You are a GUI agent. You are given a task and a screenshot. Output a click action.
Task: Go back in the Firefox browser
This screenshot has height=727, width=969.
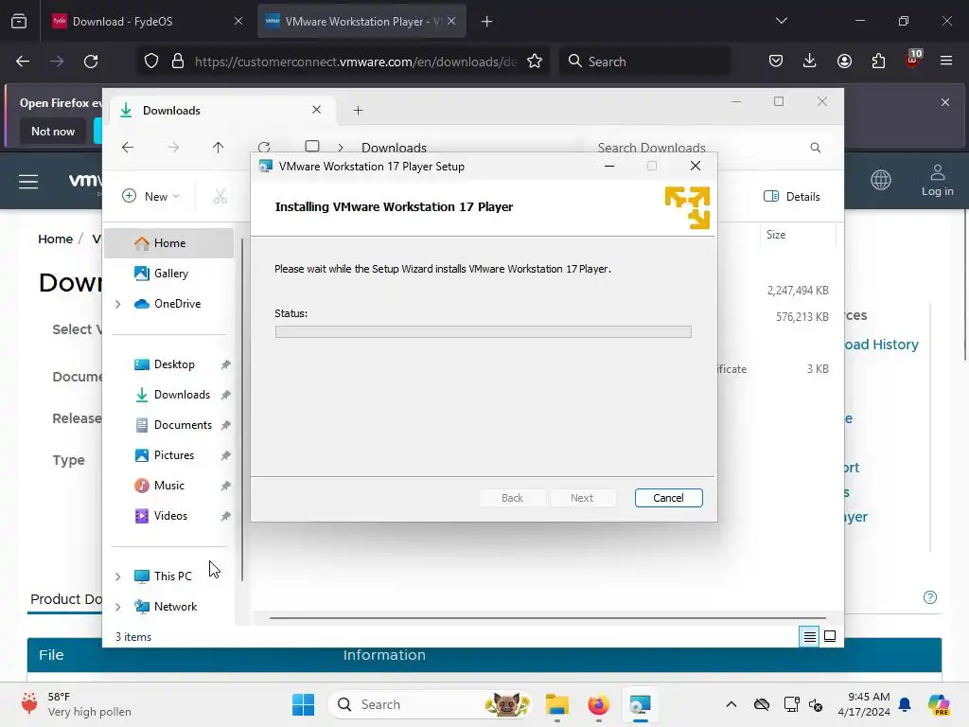click(x=23, y=62)
